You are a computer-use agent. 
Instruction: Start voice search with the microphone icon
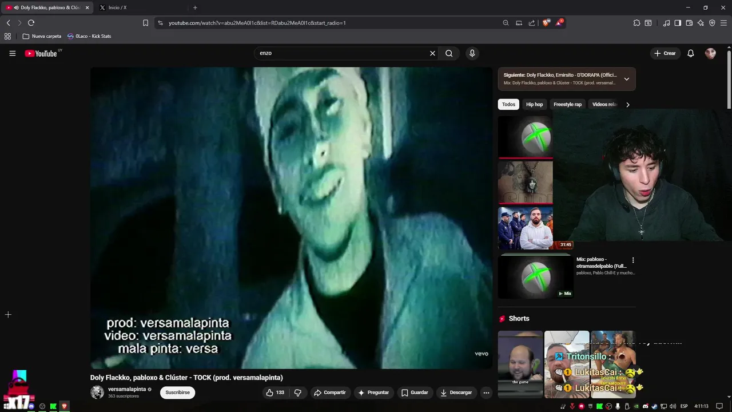click(472, 53)
